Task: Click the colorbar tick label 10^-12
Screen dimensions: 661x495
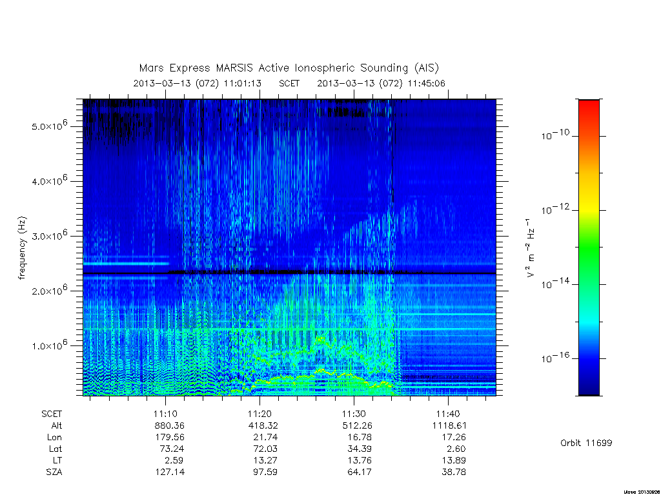Action: click(556, 209)
